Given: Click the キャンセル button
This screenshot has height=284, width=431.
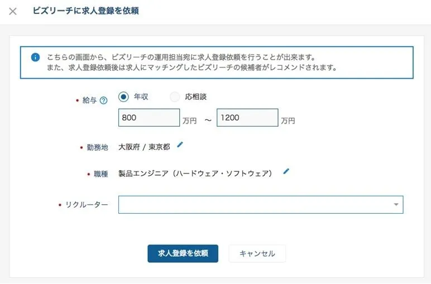Looking at the screenshot, I should click(x=257, y=253).
